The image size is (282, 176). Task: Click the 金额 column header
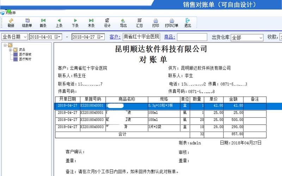(x=233, y=99)
